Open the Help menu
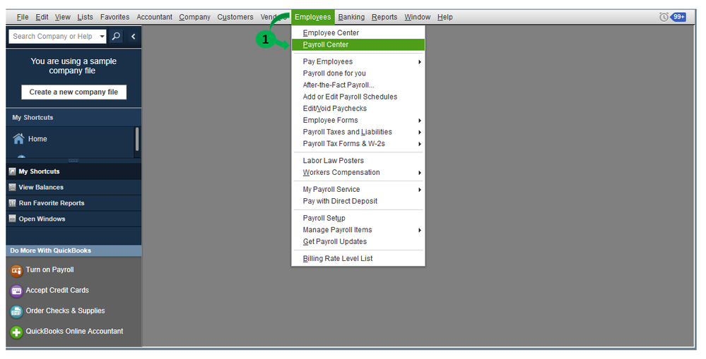 coord(445,17)
